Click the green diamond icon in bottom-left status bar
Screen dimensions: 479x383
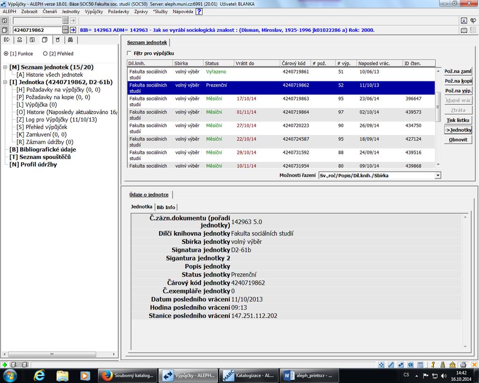pos(5,364)
